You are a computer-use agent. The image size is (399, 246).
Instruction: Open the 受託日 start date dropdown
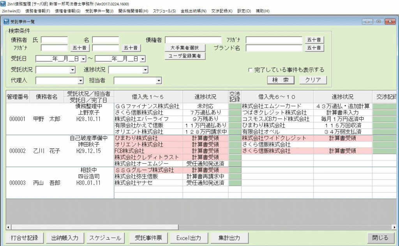(x=83, y=59)
